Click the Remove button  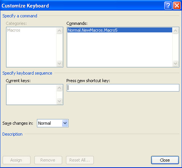click(x=48, y=160)
